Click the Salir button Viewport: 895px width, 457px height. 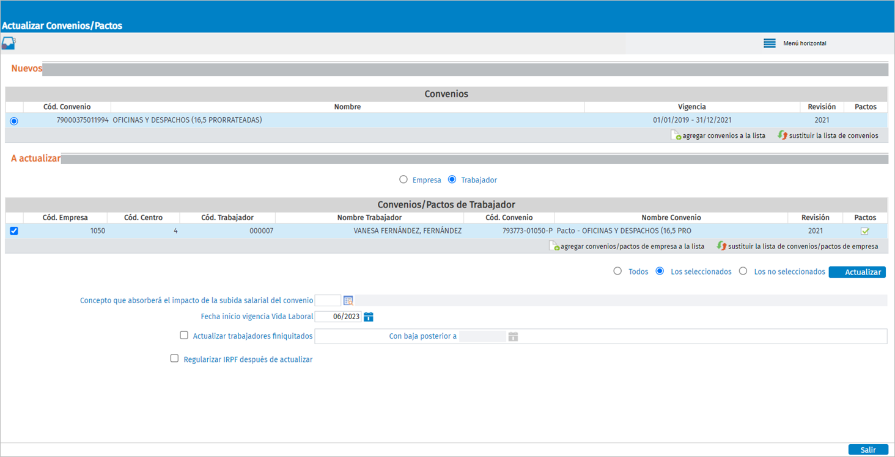pos(868,450)
